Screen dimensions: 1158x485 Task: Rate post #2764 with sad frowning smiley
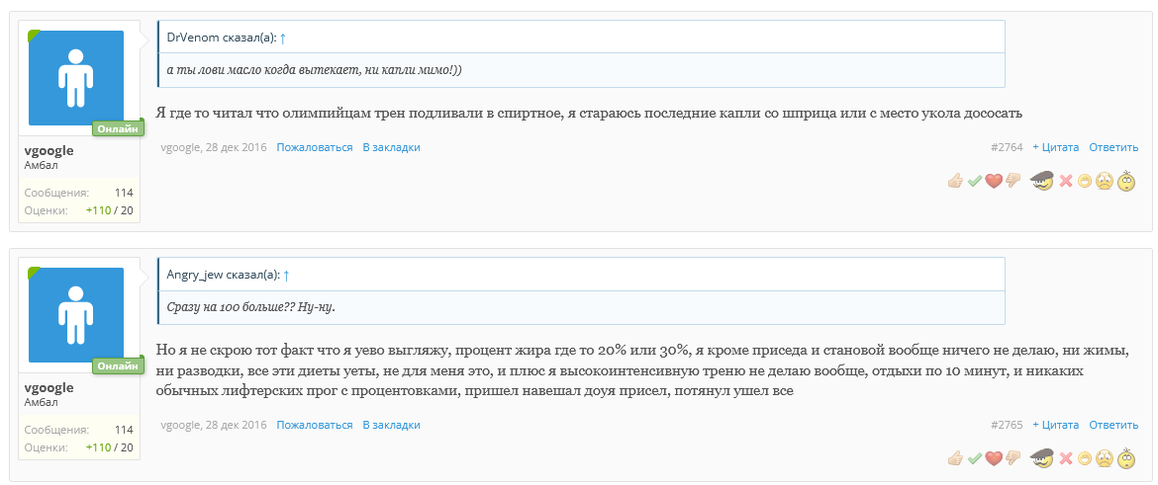click(1105, 181)
